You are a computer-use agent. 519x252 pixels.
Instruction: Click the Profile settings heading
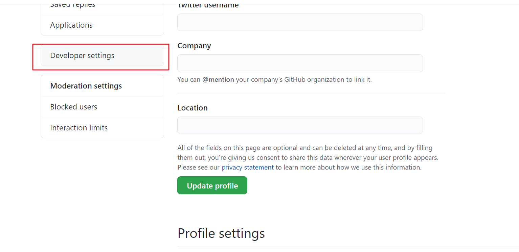pos(221,233)
